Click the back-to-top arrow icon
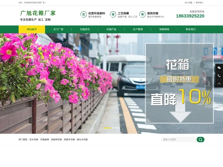This screenshot has width=223, height=167. pos(219,83)
